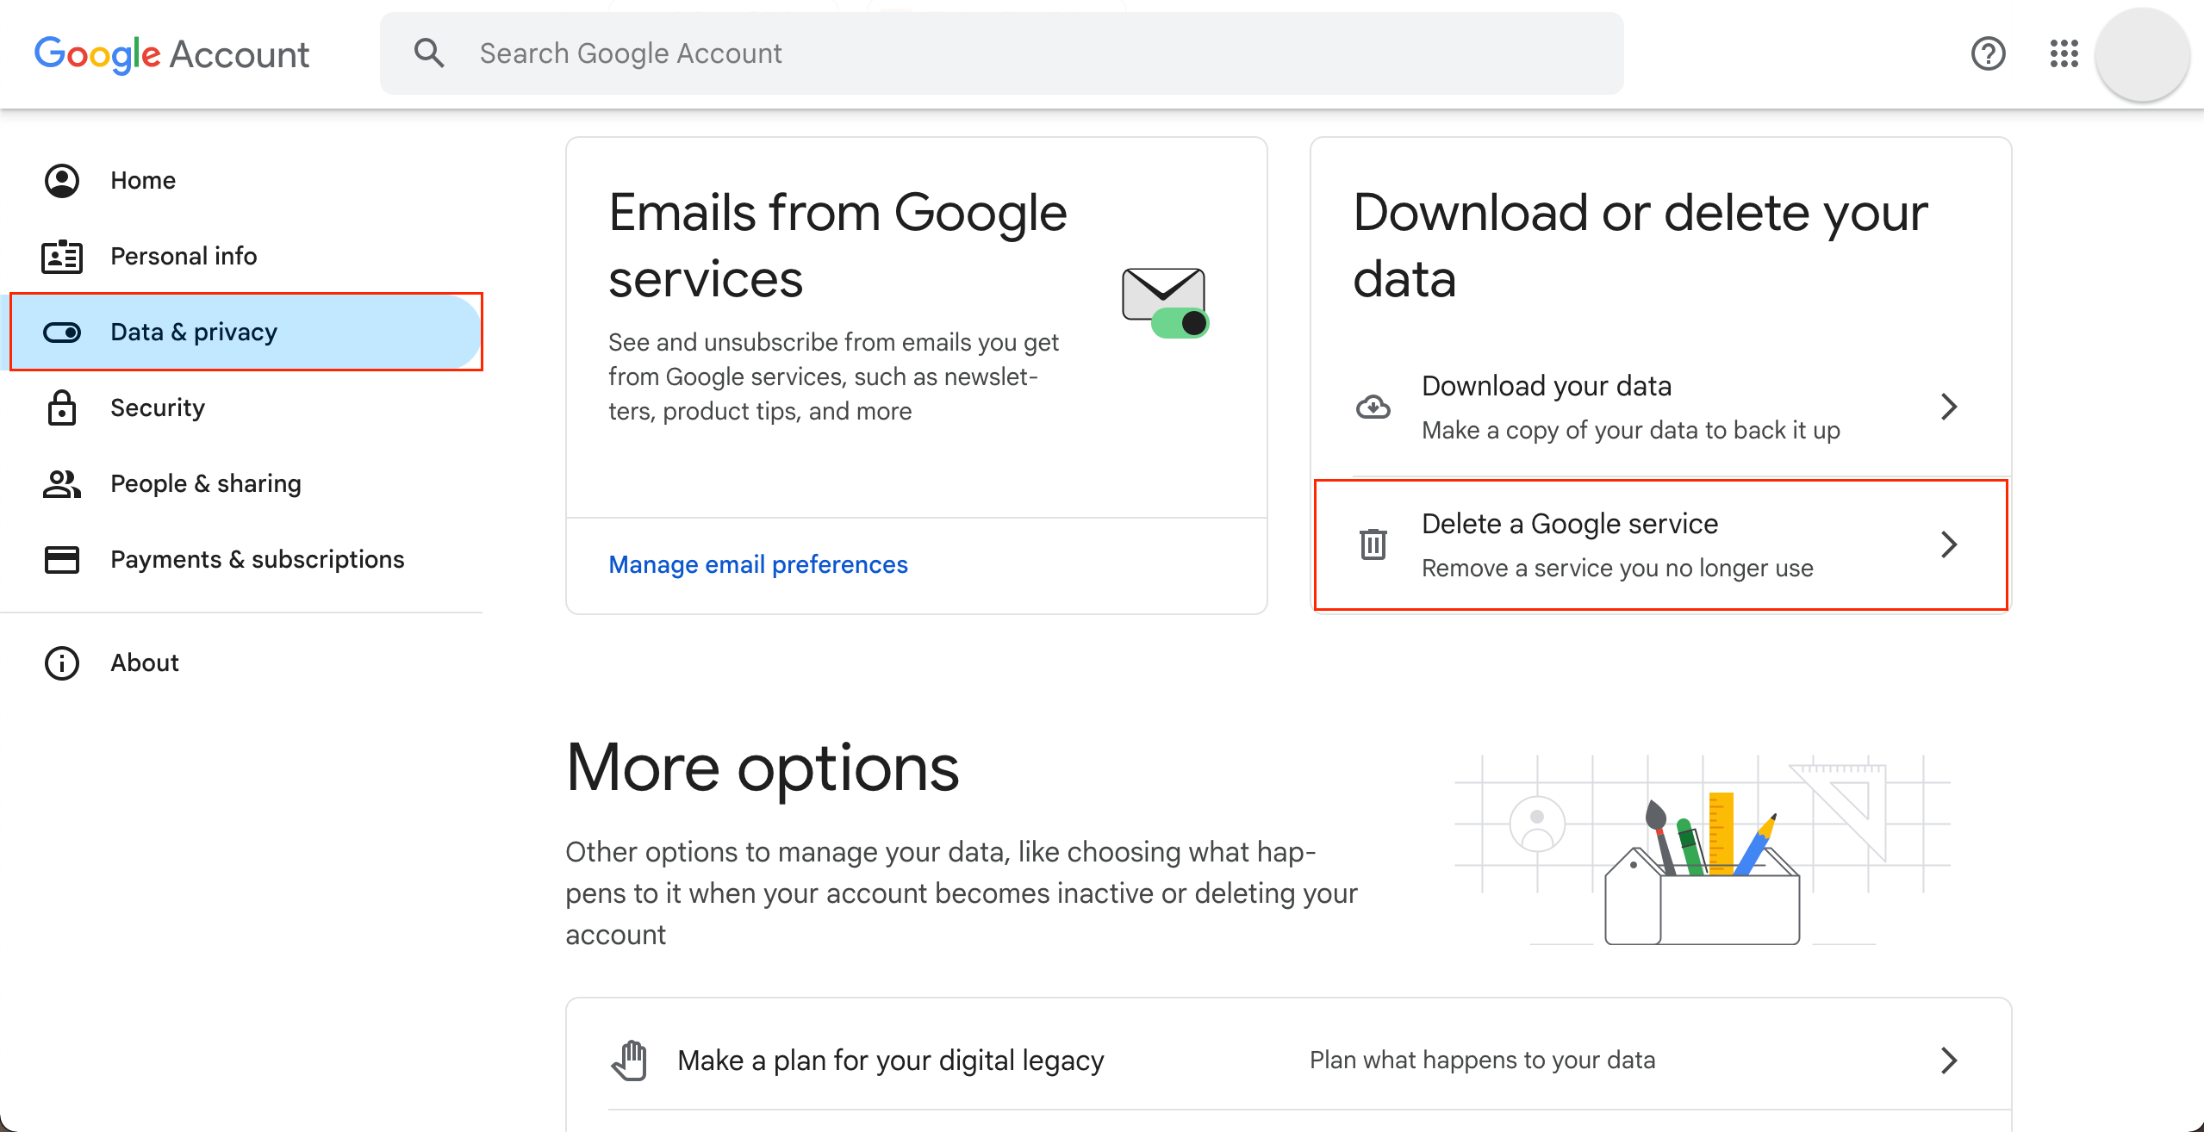The image size is (2204, 1132).
Task: Expand the Delete a Google service chevron
Action: (1948, 544)
